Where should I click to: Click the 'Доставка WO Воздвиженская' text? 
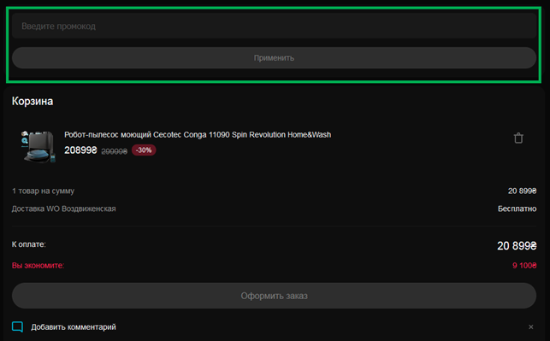click(x=64, y=209)
